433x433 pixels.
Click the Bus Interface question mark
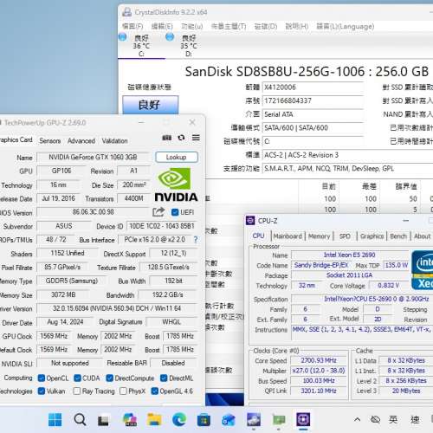pos(196,239)
